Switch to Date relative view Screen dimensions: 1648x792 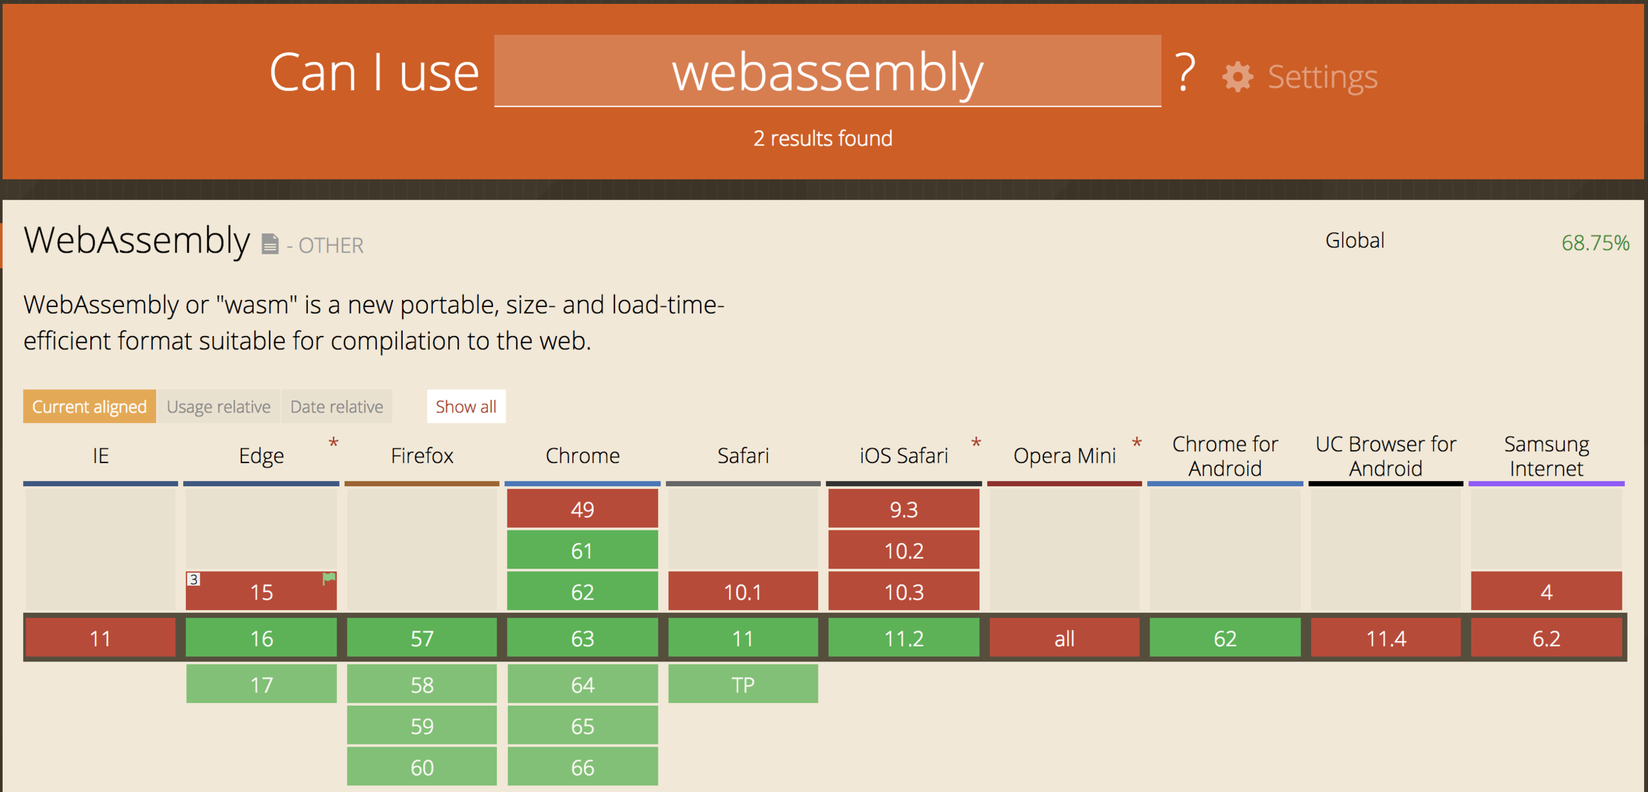click(x=336, y=407)
